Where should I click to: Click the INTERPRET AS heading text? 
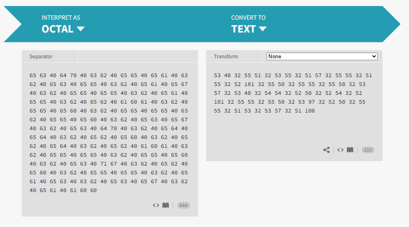(61, 18)
